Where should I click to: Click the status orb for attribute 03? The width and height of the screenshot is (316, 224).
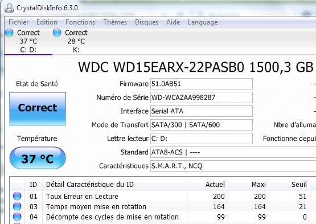tap(17, 206)
